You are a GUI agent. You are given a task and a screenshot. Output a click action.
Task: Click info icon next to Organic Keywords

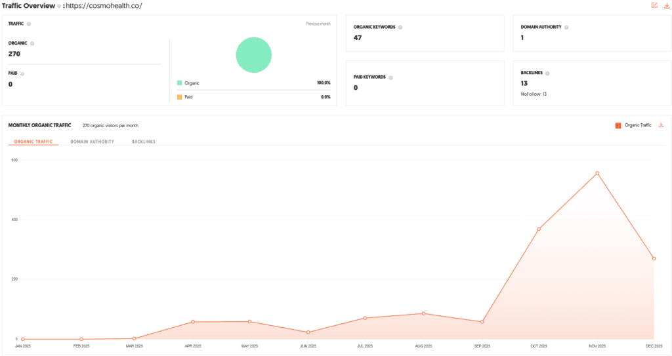click(400, 28)
